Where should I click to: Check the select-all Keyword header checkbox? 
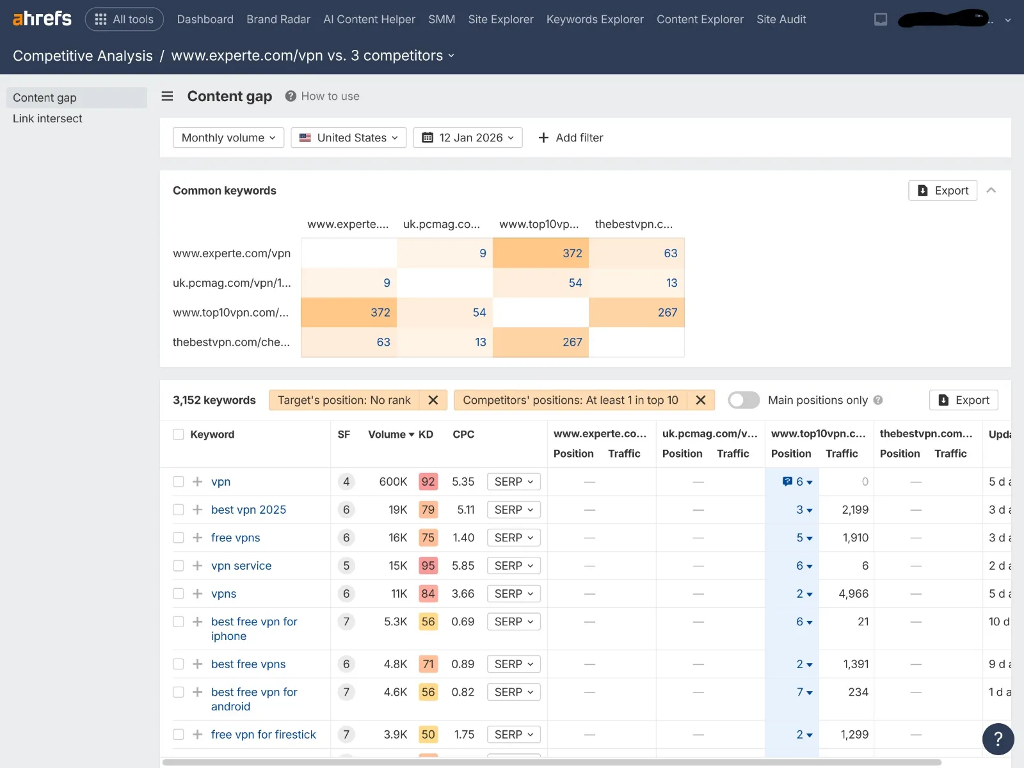coord(179,435)
